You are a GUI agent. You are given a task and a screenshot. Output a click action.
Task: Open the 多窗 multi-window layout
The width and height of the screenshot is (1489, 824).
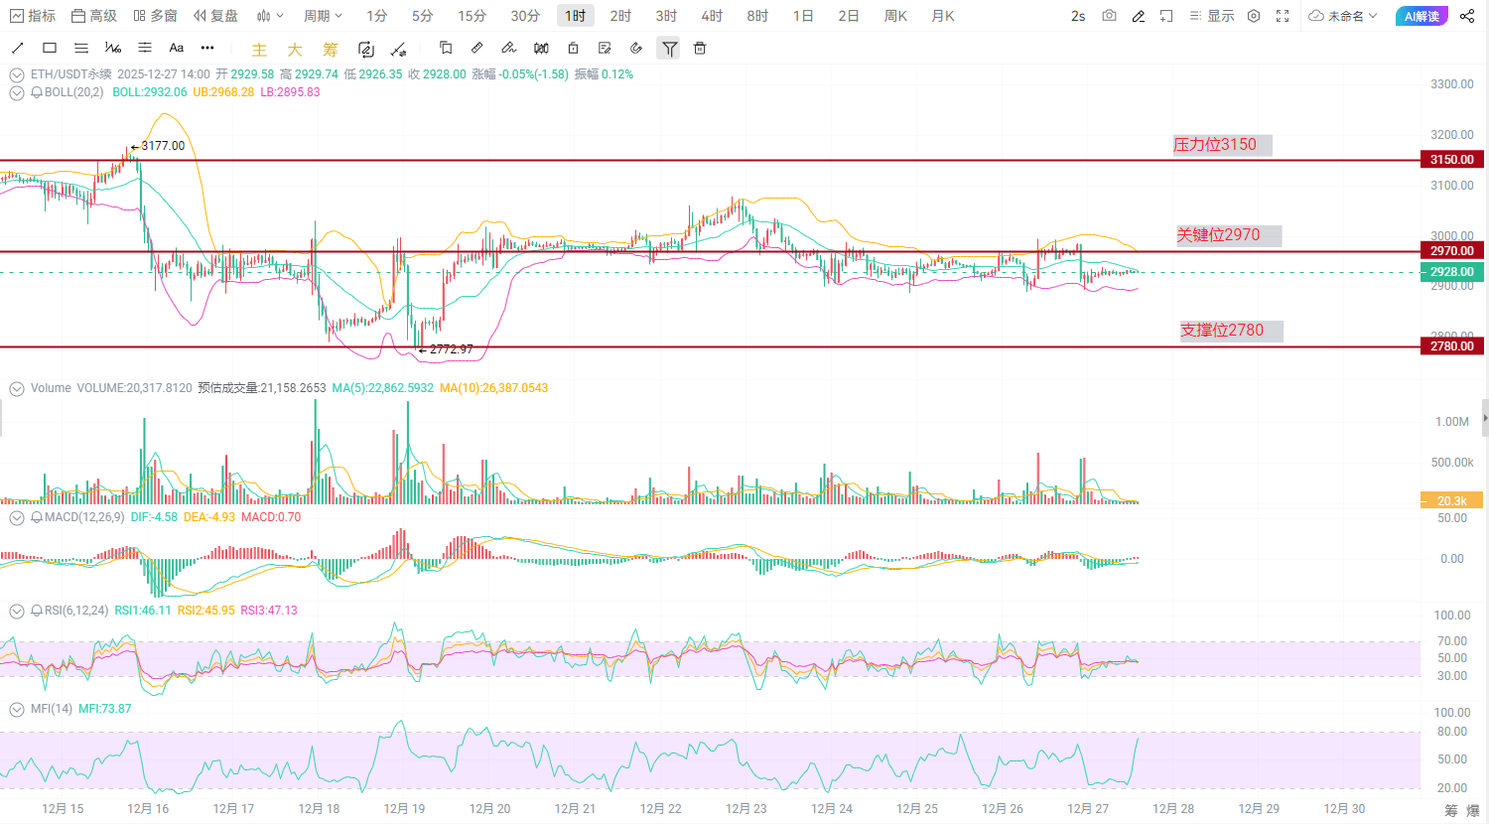click(x=155, y=16)
